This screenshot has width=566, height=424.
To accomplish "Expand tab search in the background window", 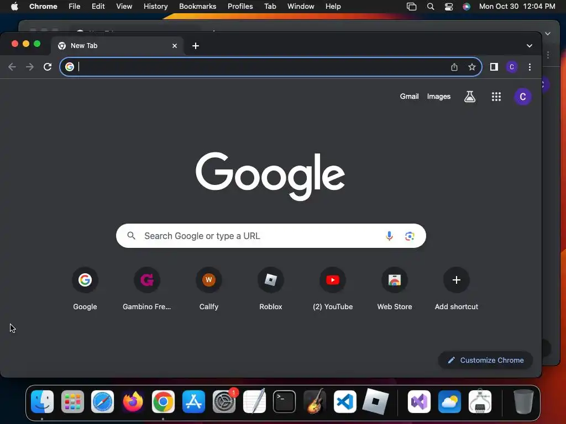I will [548, 34].
